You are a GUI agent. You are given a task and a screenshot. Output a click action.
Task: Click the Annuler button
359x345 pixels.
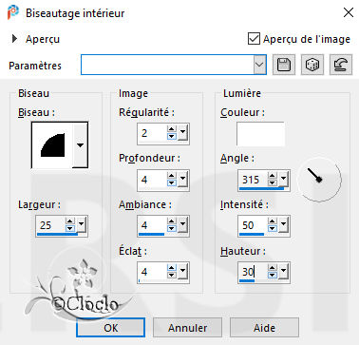[x=187, y=328]
